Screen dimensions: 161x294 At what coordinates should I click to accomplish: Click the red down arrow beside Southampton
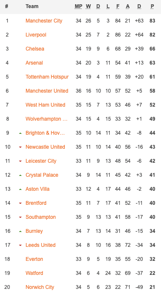click(x=20, y=217)
